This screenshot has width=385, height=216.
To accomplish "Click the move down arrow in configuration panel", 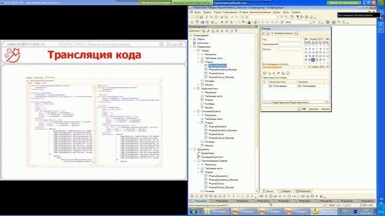I will 227,31.
